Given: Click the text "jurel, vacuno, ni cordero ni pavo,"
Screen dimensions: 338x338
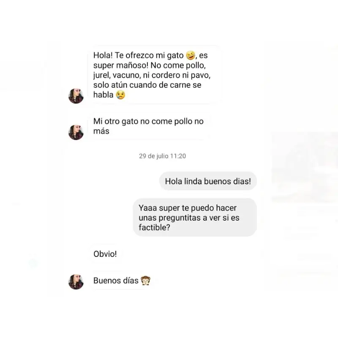Looking at the screenshot, I should point(152,75).
